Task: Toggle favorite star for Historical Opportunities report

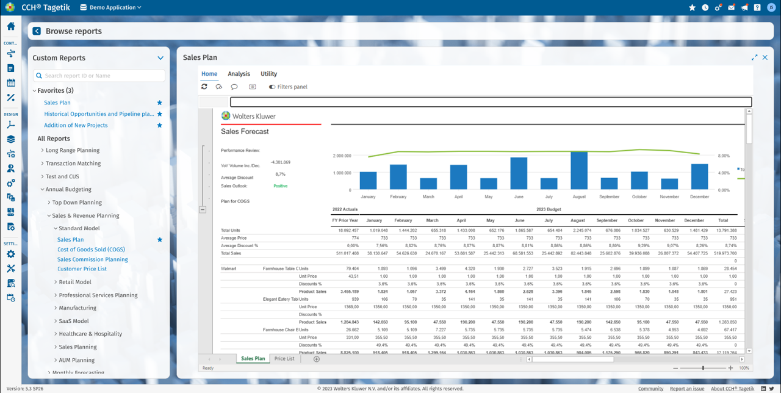Action: click(x=160, y=114)
